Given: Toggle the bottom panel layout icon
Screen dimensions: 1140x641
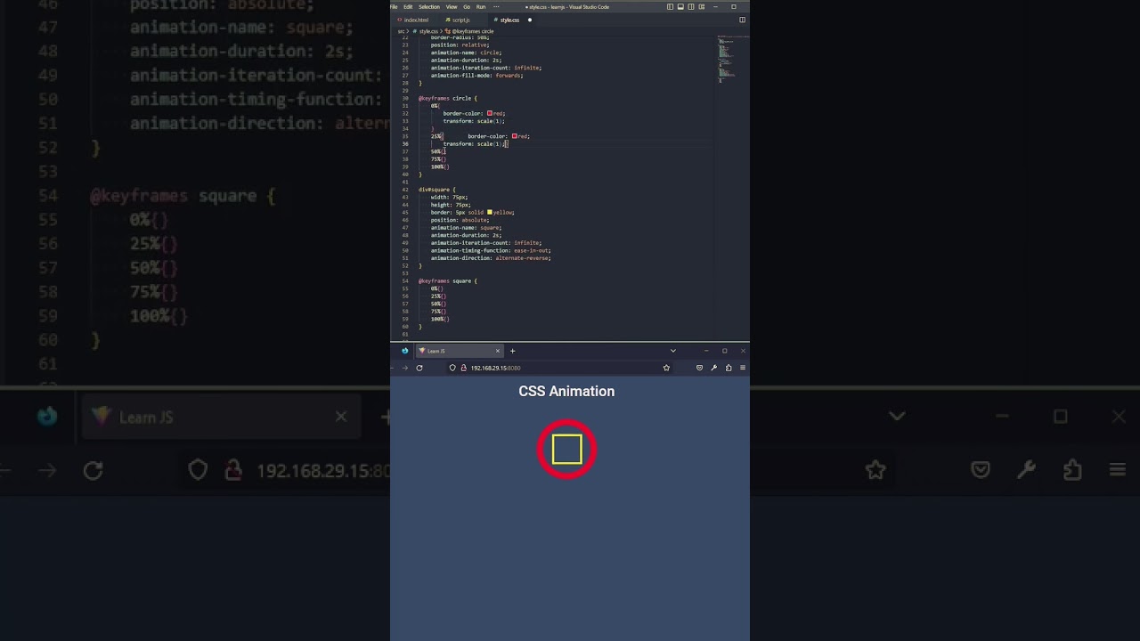Looking at the screenshot, I should coord(680,7).
